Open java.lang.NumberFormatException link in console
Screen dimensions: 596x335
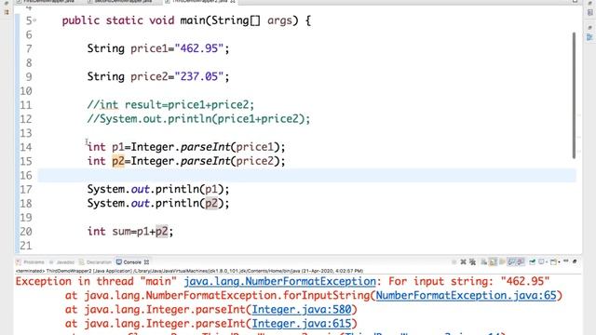(x=279, y=281)
